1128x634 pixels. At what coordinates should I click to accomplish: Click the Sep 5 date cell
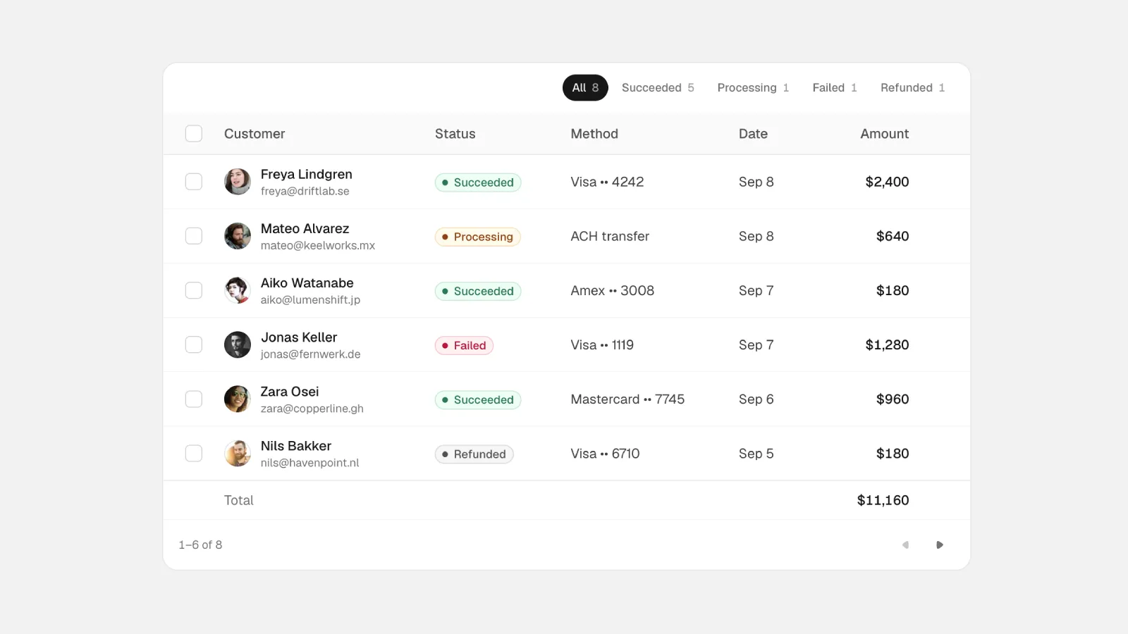[756, 454]
